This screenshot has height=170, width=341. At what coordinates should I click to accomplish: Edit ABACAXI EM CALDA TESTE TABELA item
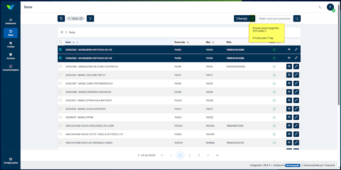[x=296, y=134]
